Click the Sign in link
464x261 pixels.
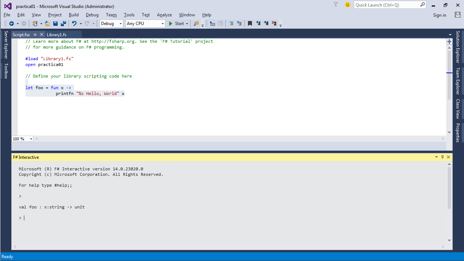[439, 15]
